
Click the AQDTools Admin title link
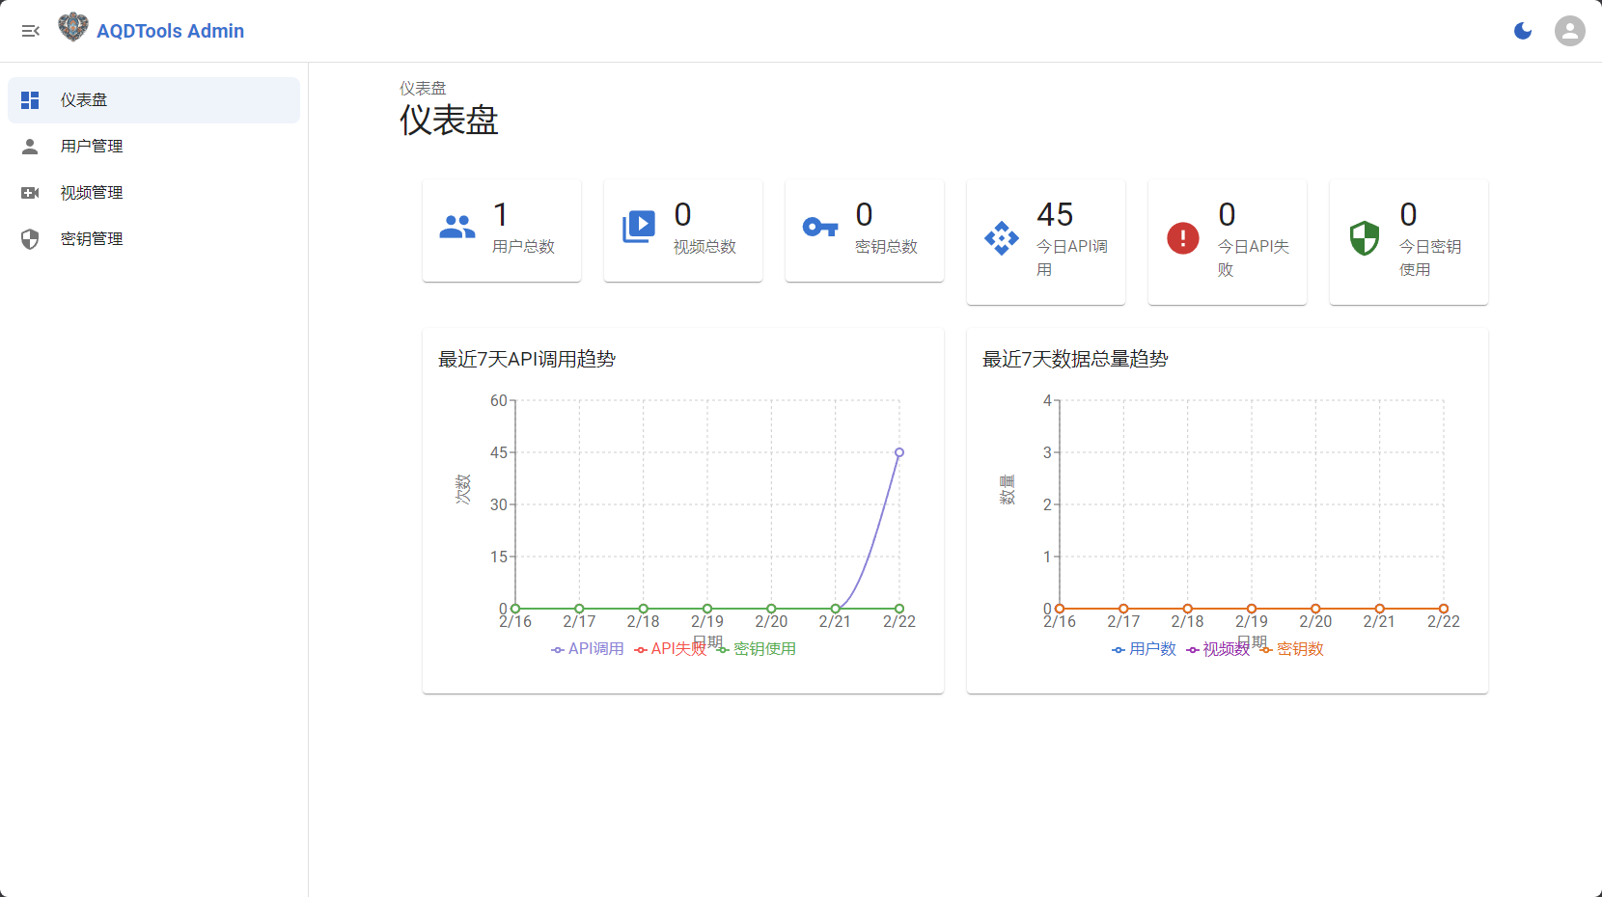tap(170, 31)
